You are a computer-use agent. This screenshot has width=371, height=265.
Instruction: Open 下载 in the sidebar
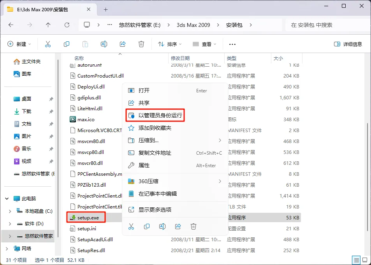pos(23,111)
